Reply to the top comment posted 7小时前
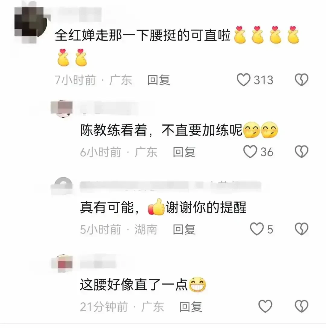This screenshot has width=326, height=328. point(159,80)
